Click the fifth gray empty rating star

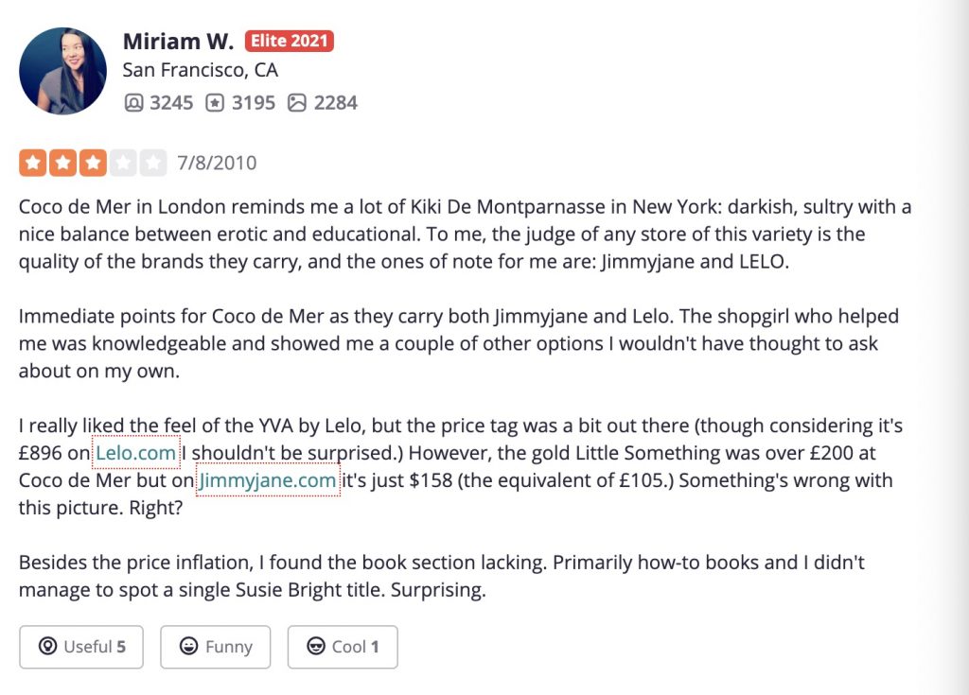tap(152, 163)
